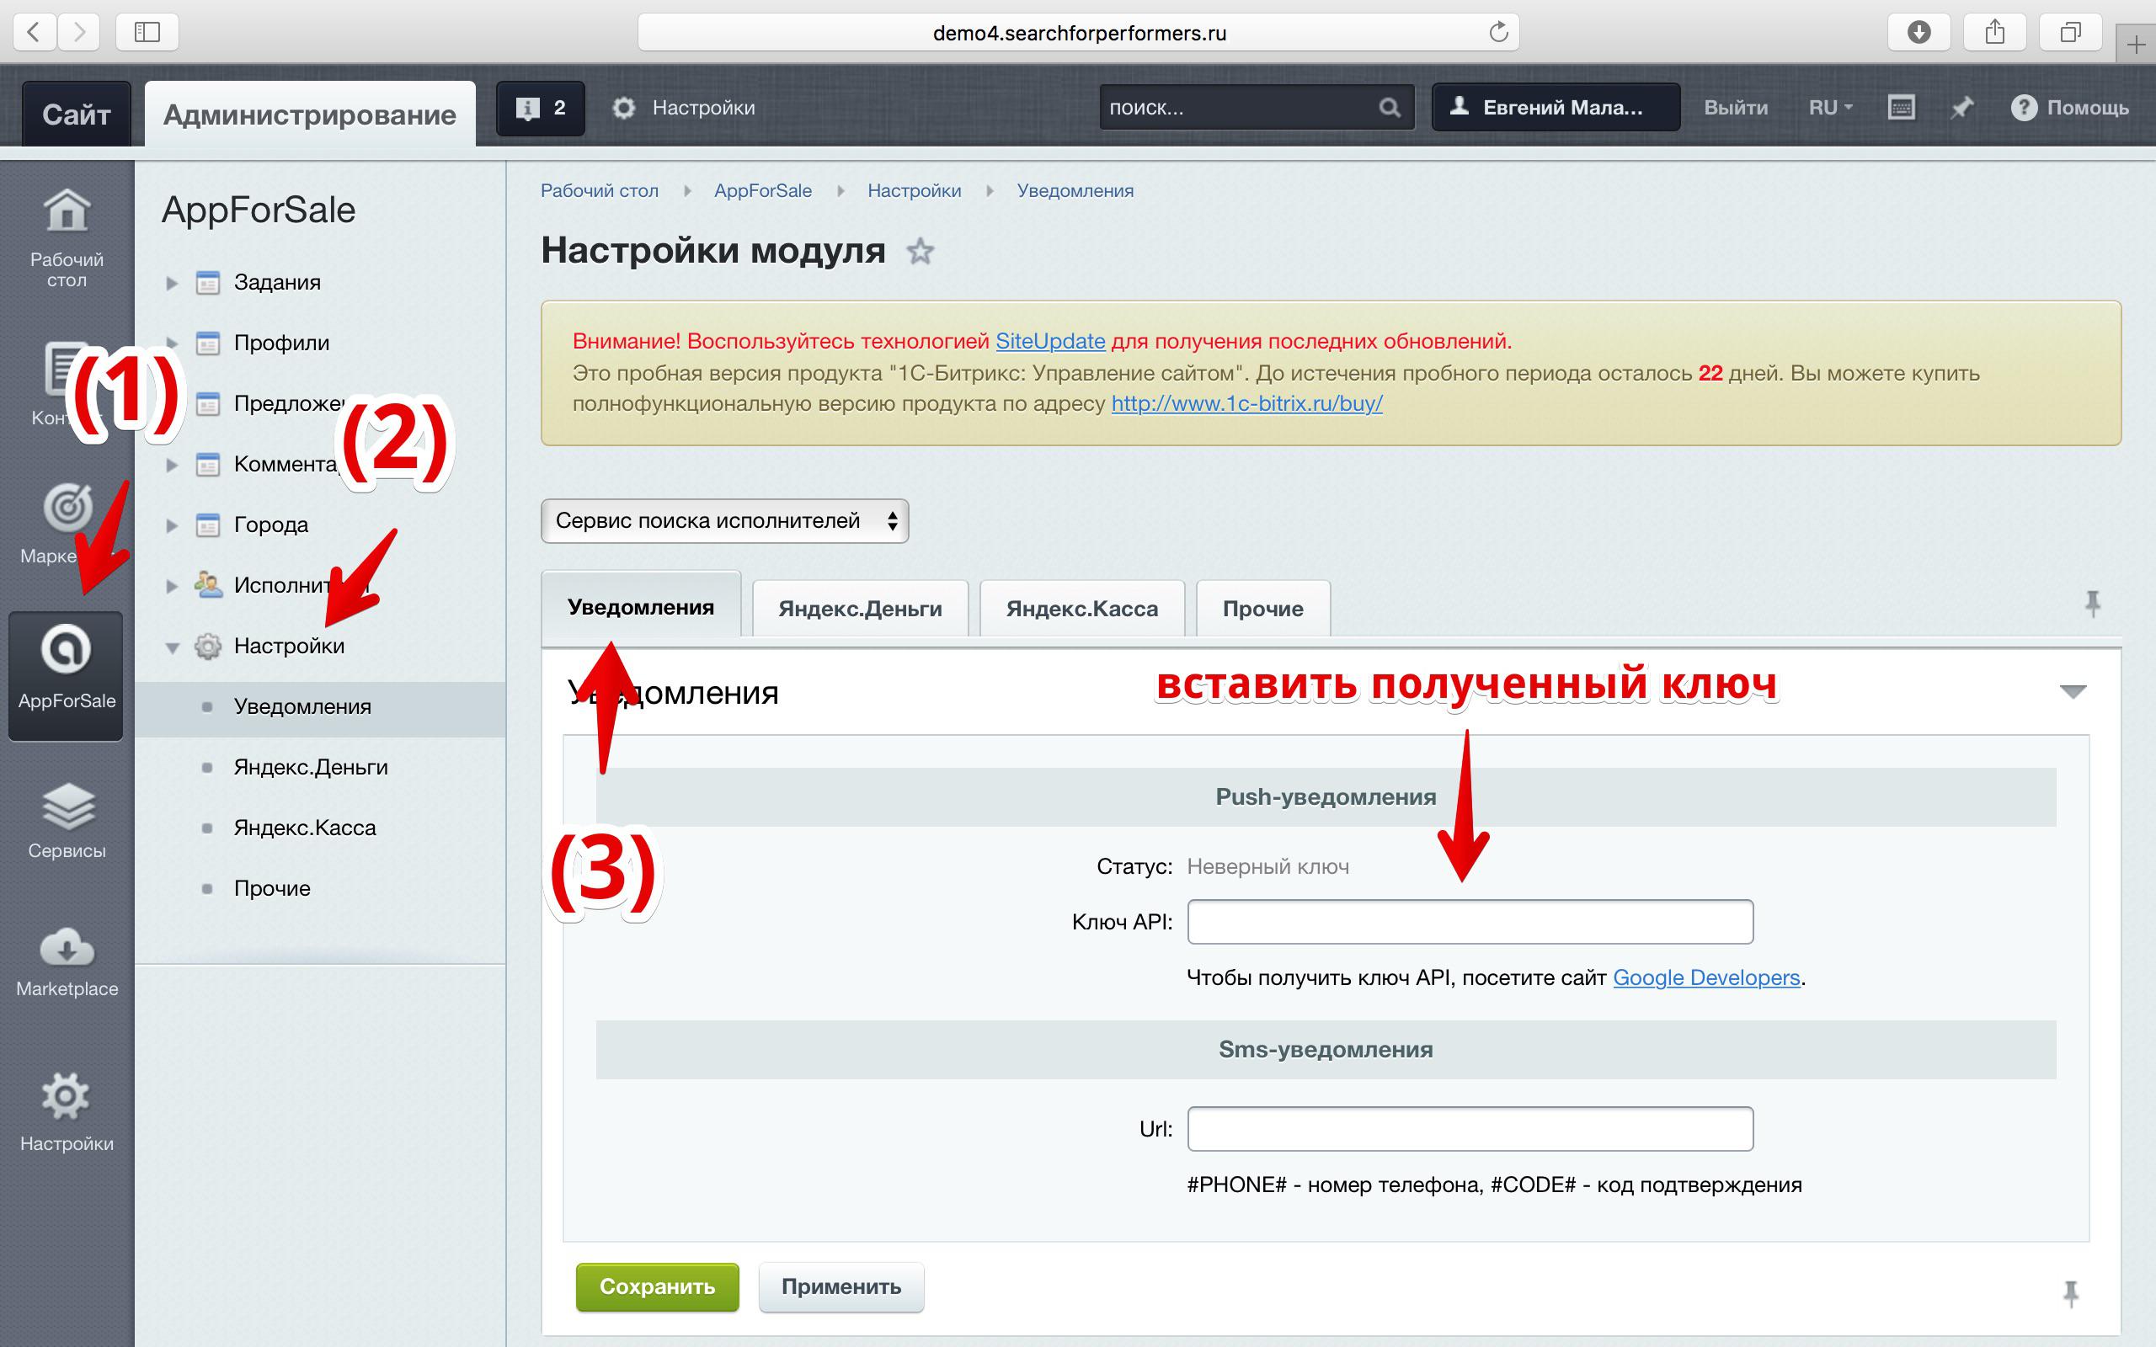Image resolution: width=2156 pixels, height=1347 pixels.
Task: Switch to the Уведомления tab
Action: coord(641,607)
